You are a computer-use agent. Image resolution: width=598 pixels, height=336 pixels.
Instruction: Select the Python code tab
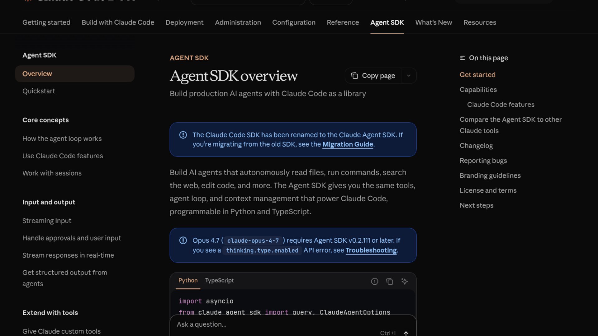click(x=188, y=280)
